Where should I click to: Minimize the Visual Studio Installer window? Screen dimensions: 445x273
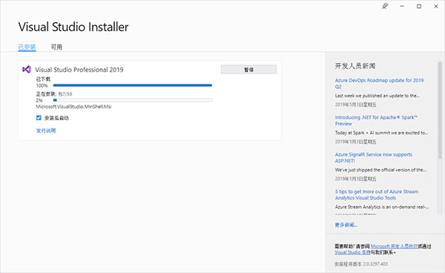pos(402,6)
